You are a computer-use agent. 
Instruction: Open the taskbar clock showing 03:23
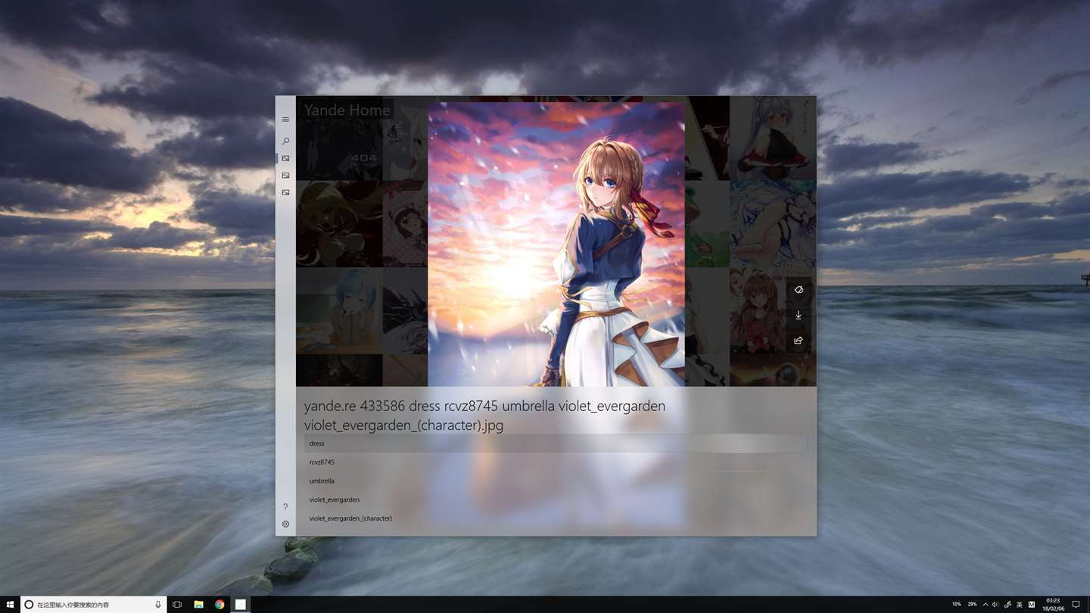click(x=1053, y=605)
